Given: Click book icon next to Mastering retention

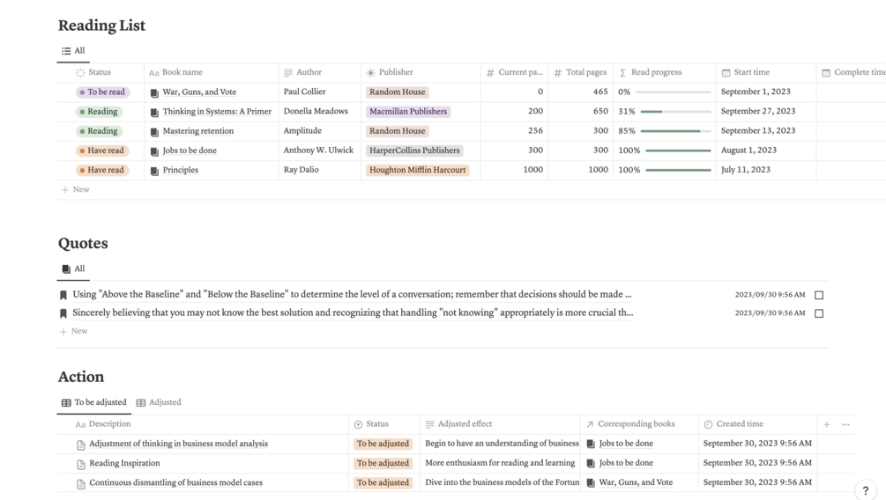Looking at the screenshot, I should coord(154,131).
